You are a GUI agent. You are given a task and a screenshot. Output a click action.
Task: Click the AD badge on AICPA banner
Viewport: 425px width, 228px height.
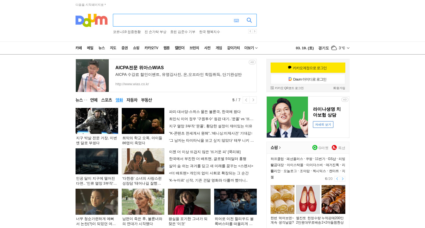252,62
